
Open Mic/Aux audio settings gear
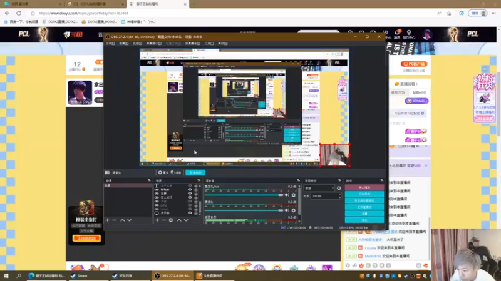coord(294,195)
